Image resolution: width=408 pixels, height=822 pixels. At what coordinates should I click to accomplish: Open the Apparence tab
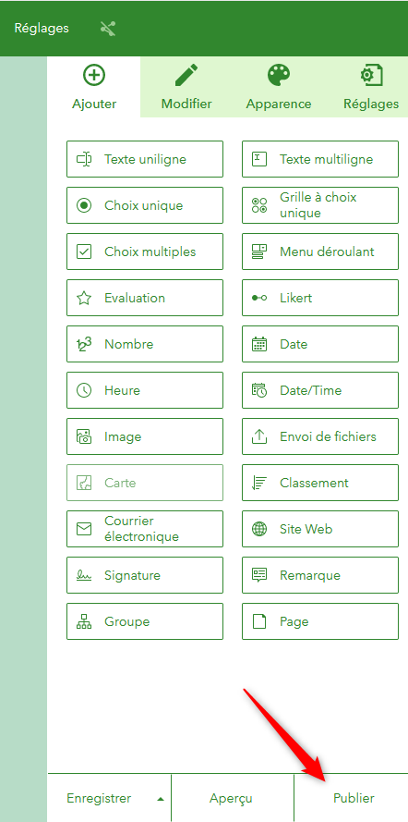click(x=279, y=87)
